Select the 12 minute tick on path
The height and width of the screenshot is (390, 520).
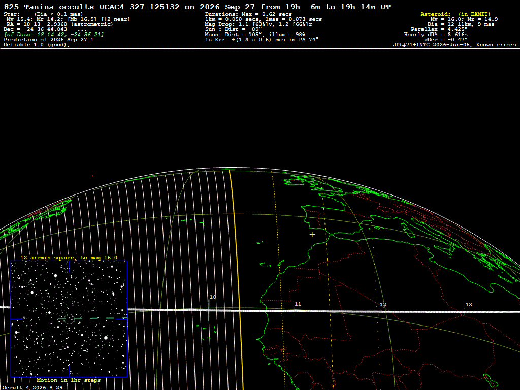(379, 311)
